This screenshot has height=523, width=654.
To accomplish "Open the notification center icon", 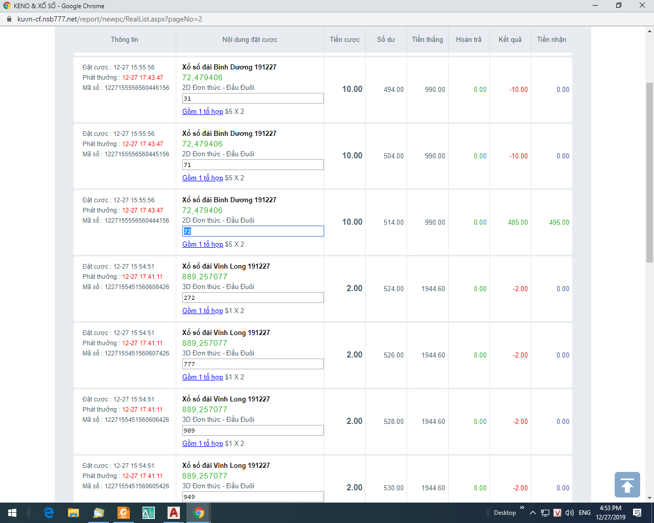I will 637,513.
